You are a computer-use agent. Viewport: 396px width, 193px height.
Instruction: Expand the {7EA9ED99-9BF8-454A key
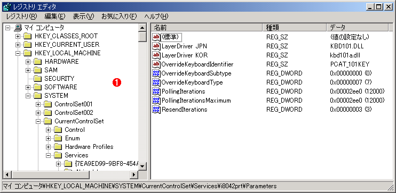point(58,164)
